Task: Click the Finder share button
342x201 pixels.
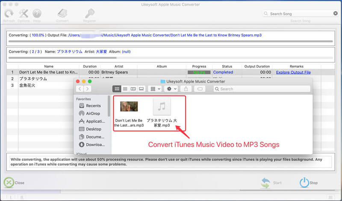Action: pyautogui.click(x=186, y=89)
